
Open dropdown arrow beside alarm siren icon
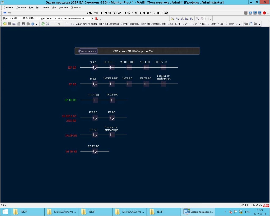[x=100, y=19]
